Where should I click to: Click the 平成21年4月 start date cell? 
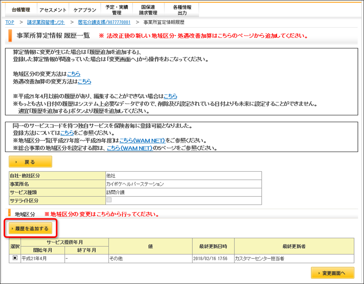coord(43,259)
